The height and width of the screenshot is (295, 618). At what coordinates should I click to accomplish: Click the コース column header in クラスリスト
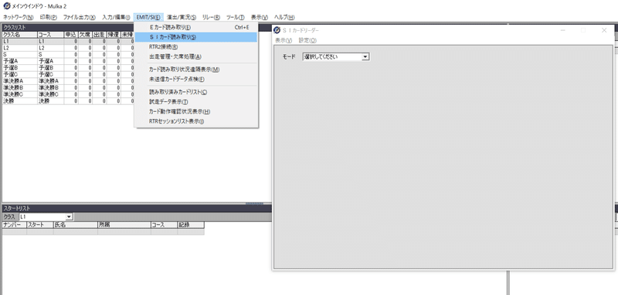click(51, 35)
